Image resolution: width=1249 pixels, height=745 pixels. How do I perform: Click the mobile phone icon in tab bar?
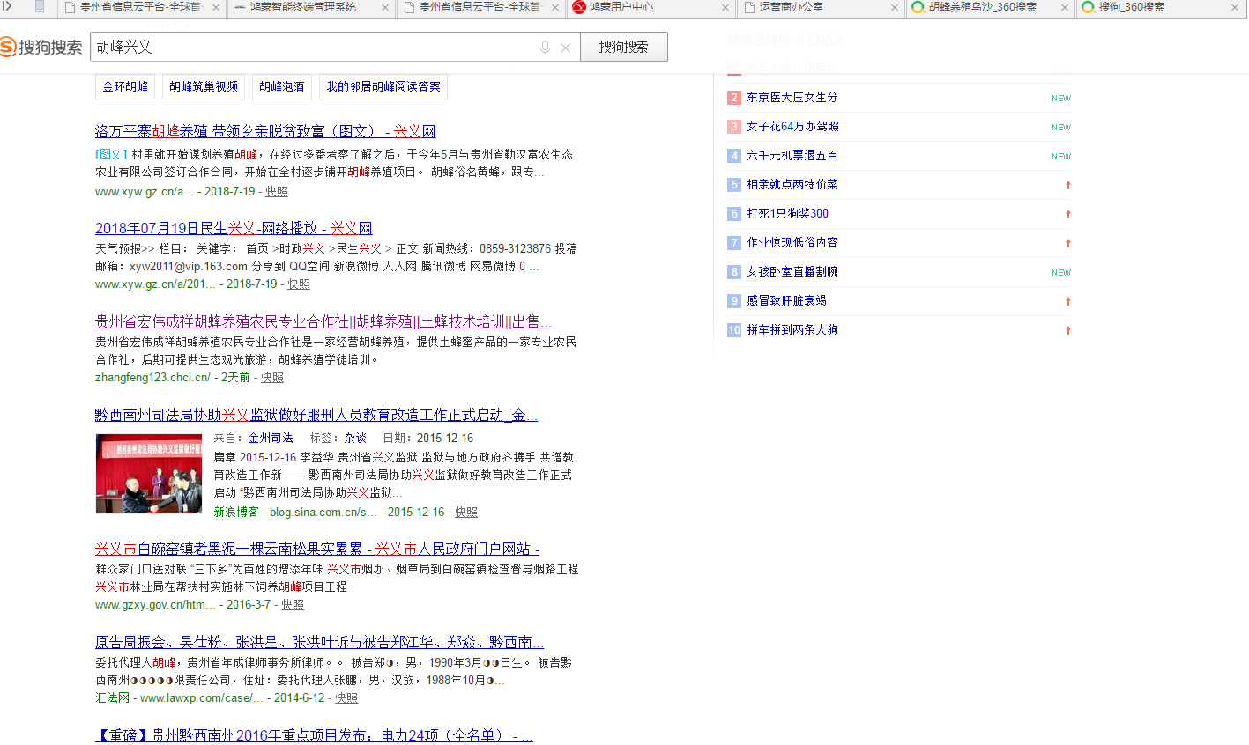coord(40,7)
